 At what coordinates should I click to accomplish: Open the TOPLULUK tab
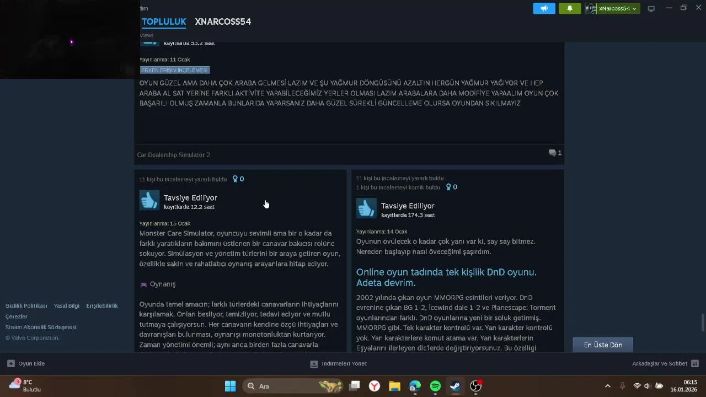(164, 22)
